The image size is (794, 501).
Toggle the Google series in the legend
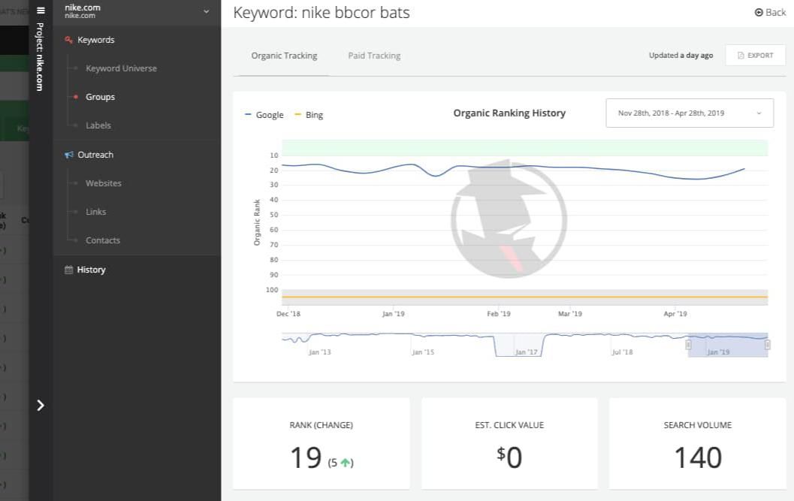(264, 115)
